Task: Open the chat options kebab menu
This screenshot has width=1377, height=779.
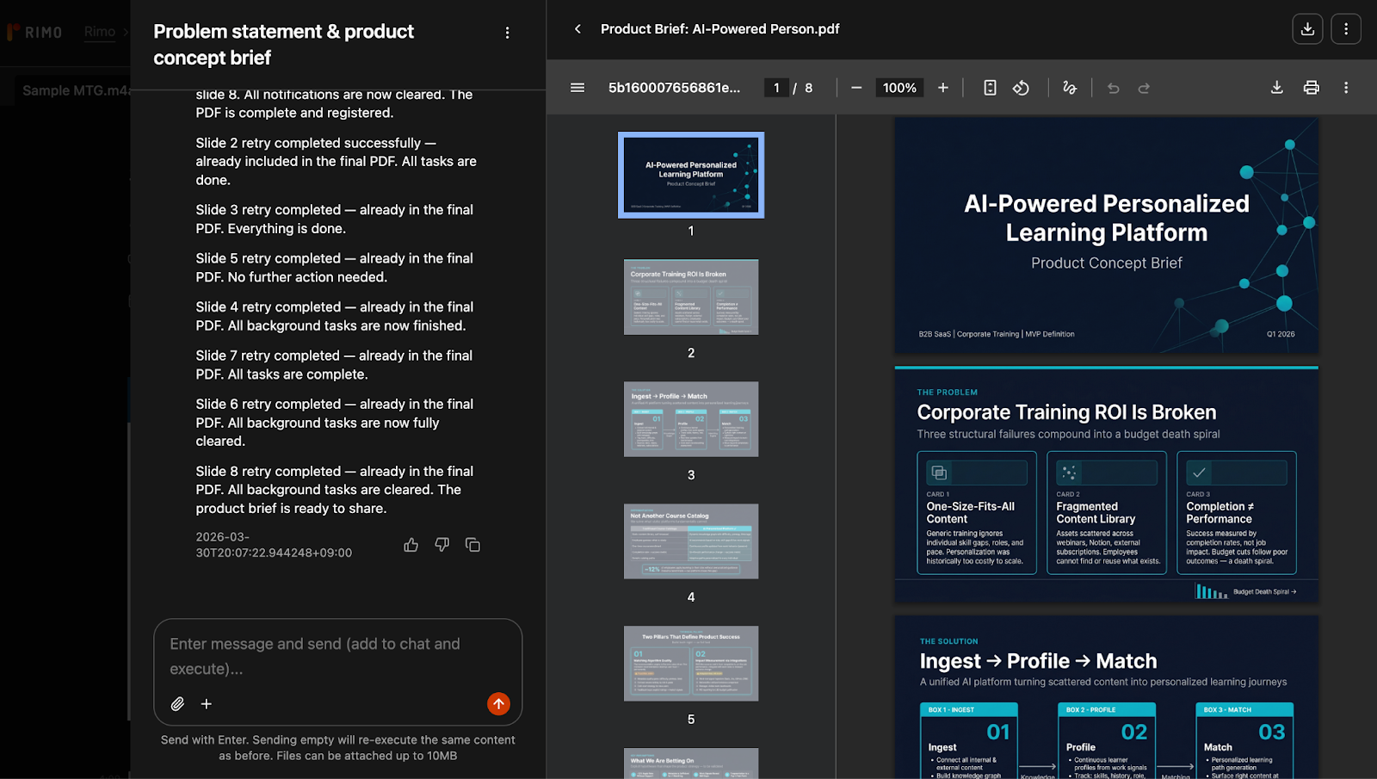Action: 507,32
